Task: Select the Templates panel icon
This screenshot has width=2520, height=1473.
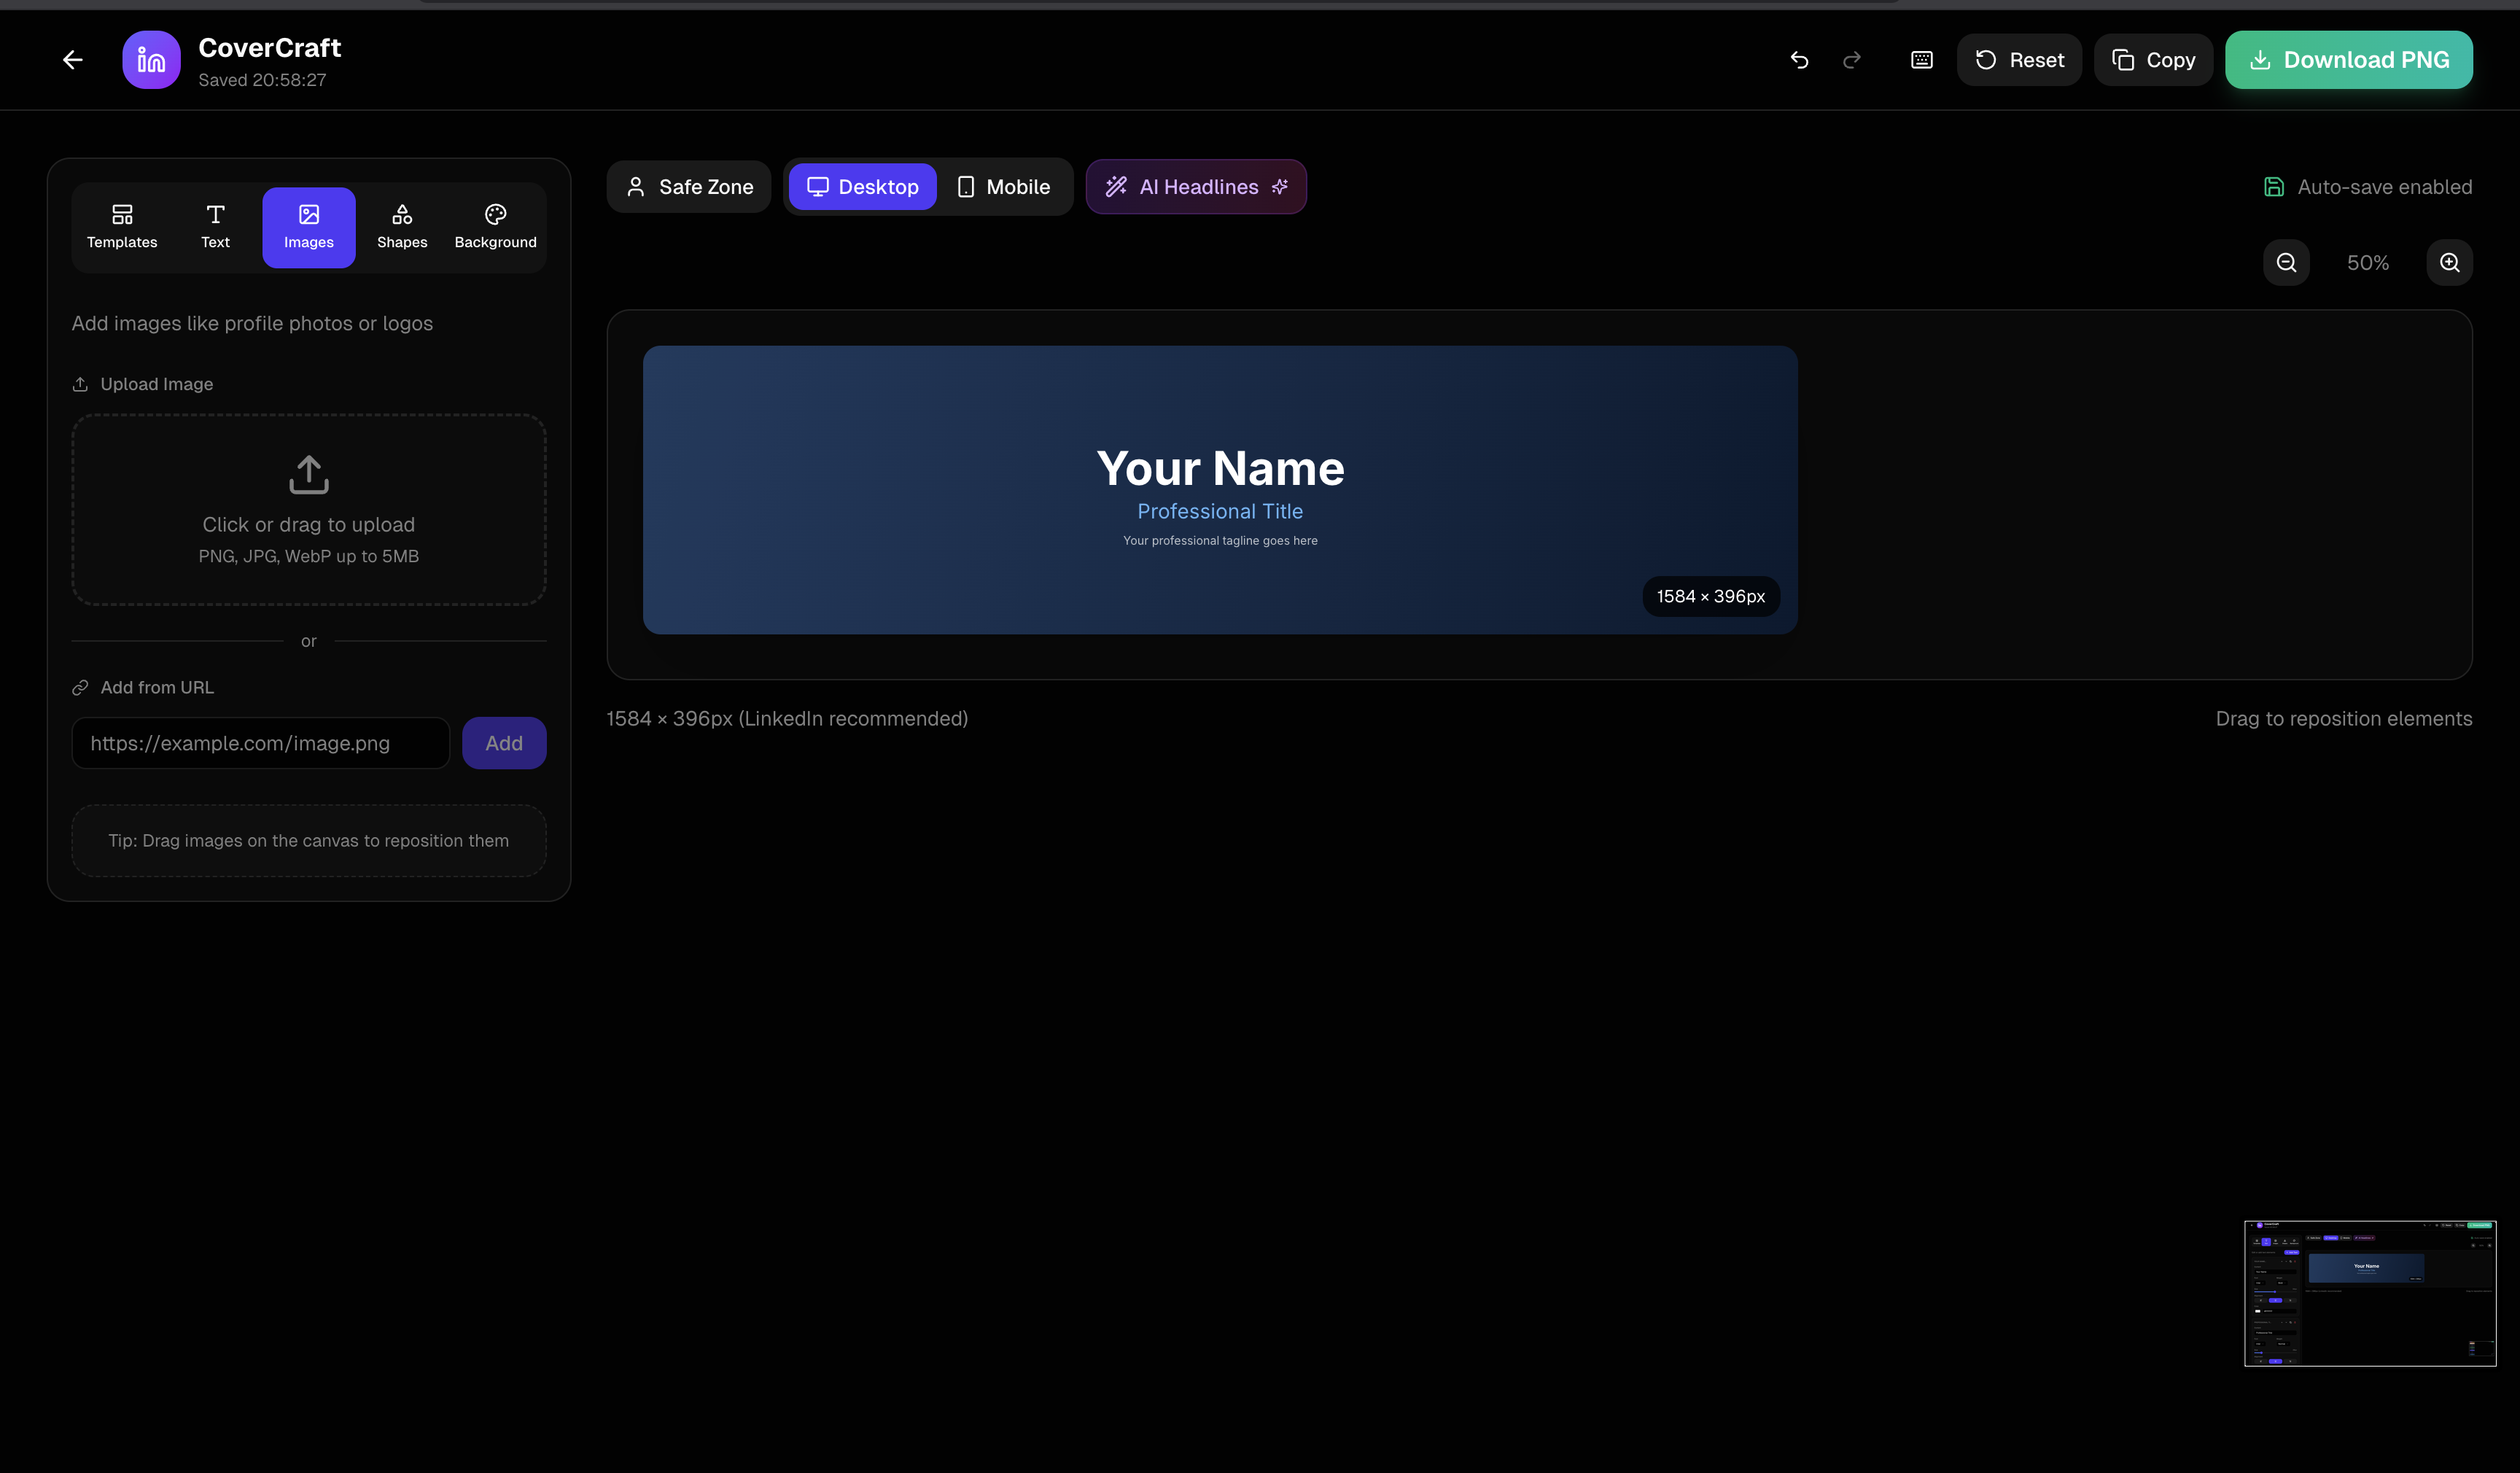Action: tap(121, 226)
